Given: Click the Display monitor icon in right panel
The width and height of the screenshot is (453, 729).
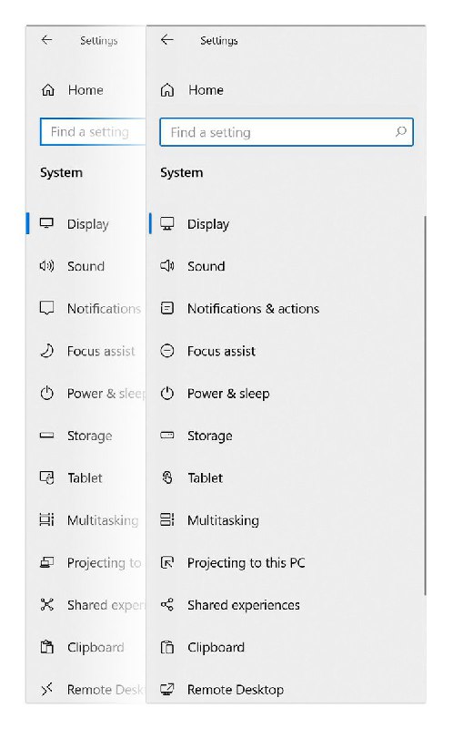Looking at the screenshot, I should (x=167, y=223).
